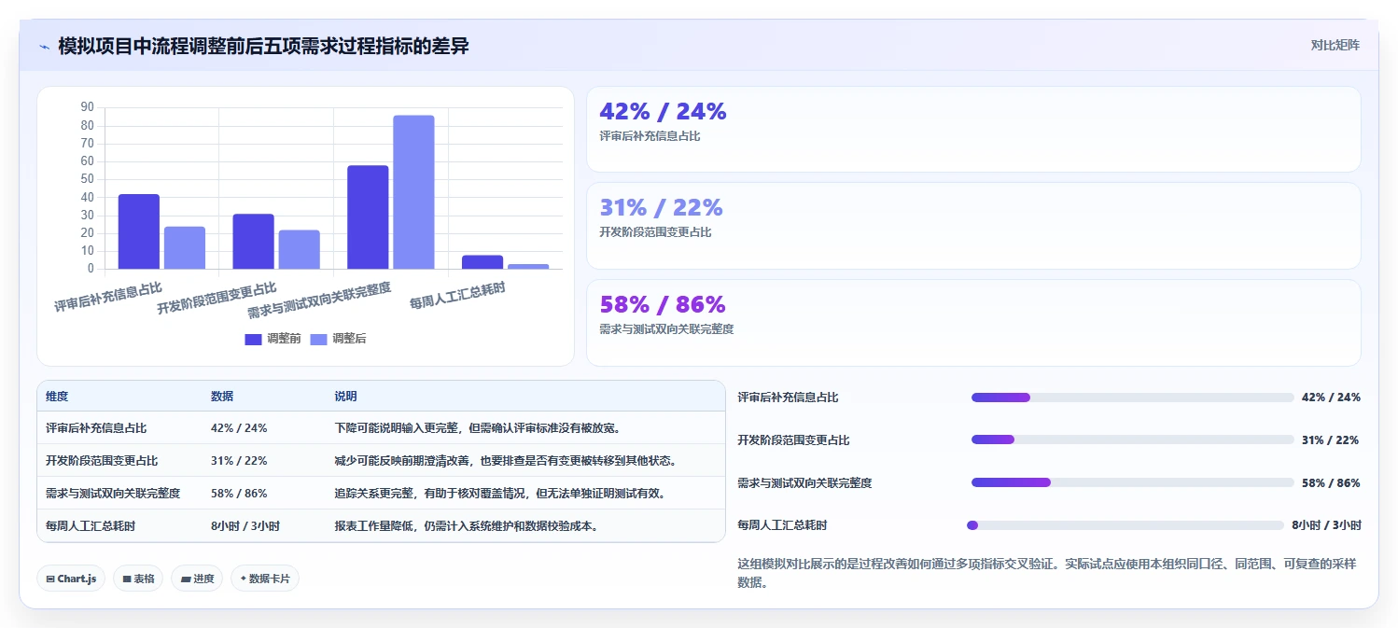Click the note starting 追踪关系更完整
This screenshot has width=1398, height=628.
click(500, 494)
